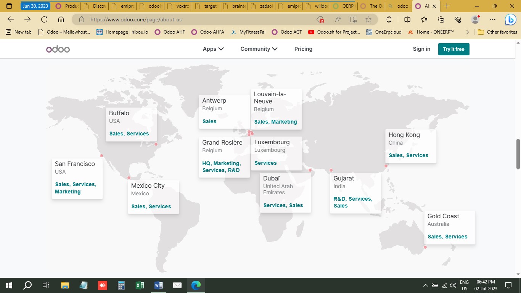Expand the Community dropdown menu
Screen dimensions: 521x293
259,49
